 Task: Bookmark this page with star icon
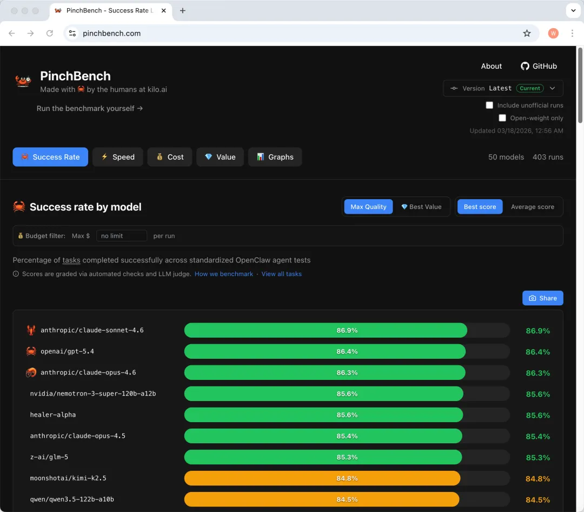pos(527,33)
